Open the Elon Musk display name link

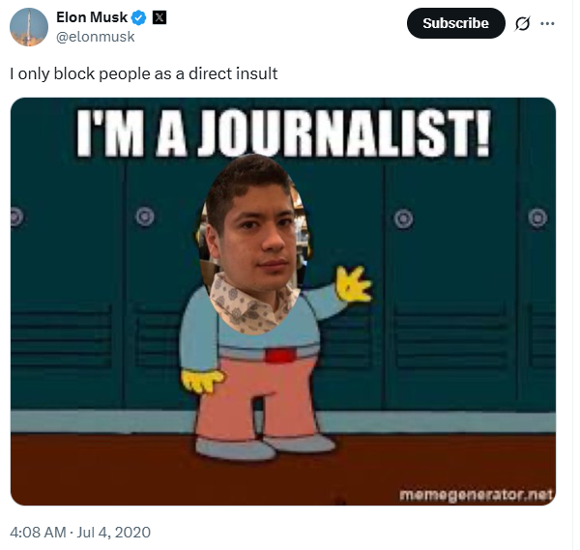[x=92, y=17]
